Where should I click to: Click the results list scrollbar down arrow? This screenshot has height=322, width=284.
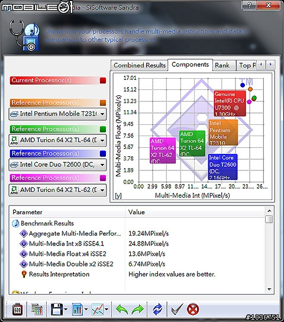click(x=269, y=289)
